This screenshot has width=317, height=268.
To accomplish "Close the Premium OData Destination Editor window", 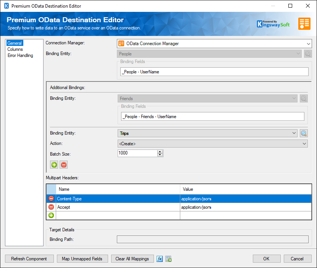I will [308, 6].
